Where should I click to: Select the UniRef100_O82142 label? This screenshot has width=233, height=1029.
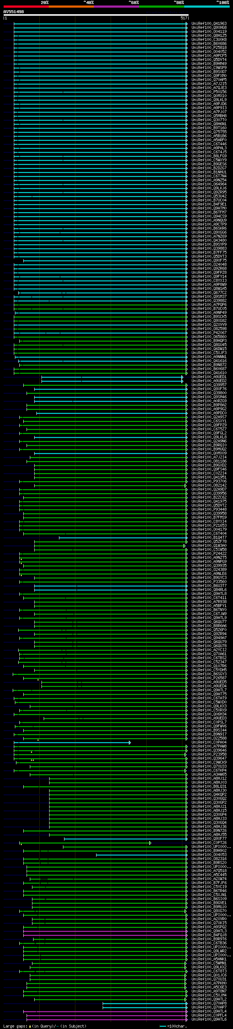click(x=209, y=485)
